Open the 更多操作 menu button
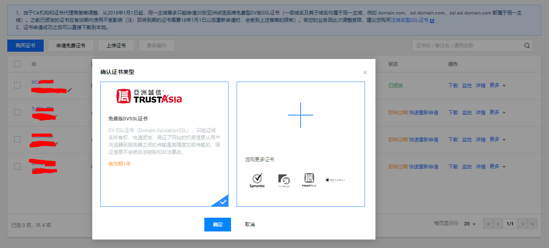 coord(157,46)
